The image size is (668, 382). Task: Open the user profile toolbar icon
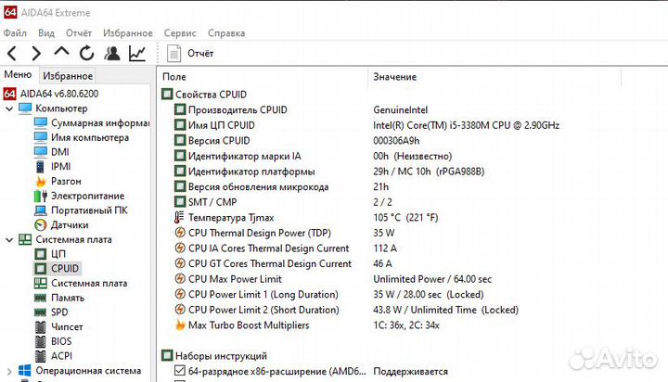(x=112, y=53)
